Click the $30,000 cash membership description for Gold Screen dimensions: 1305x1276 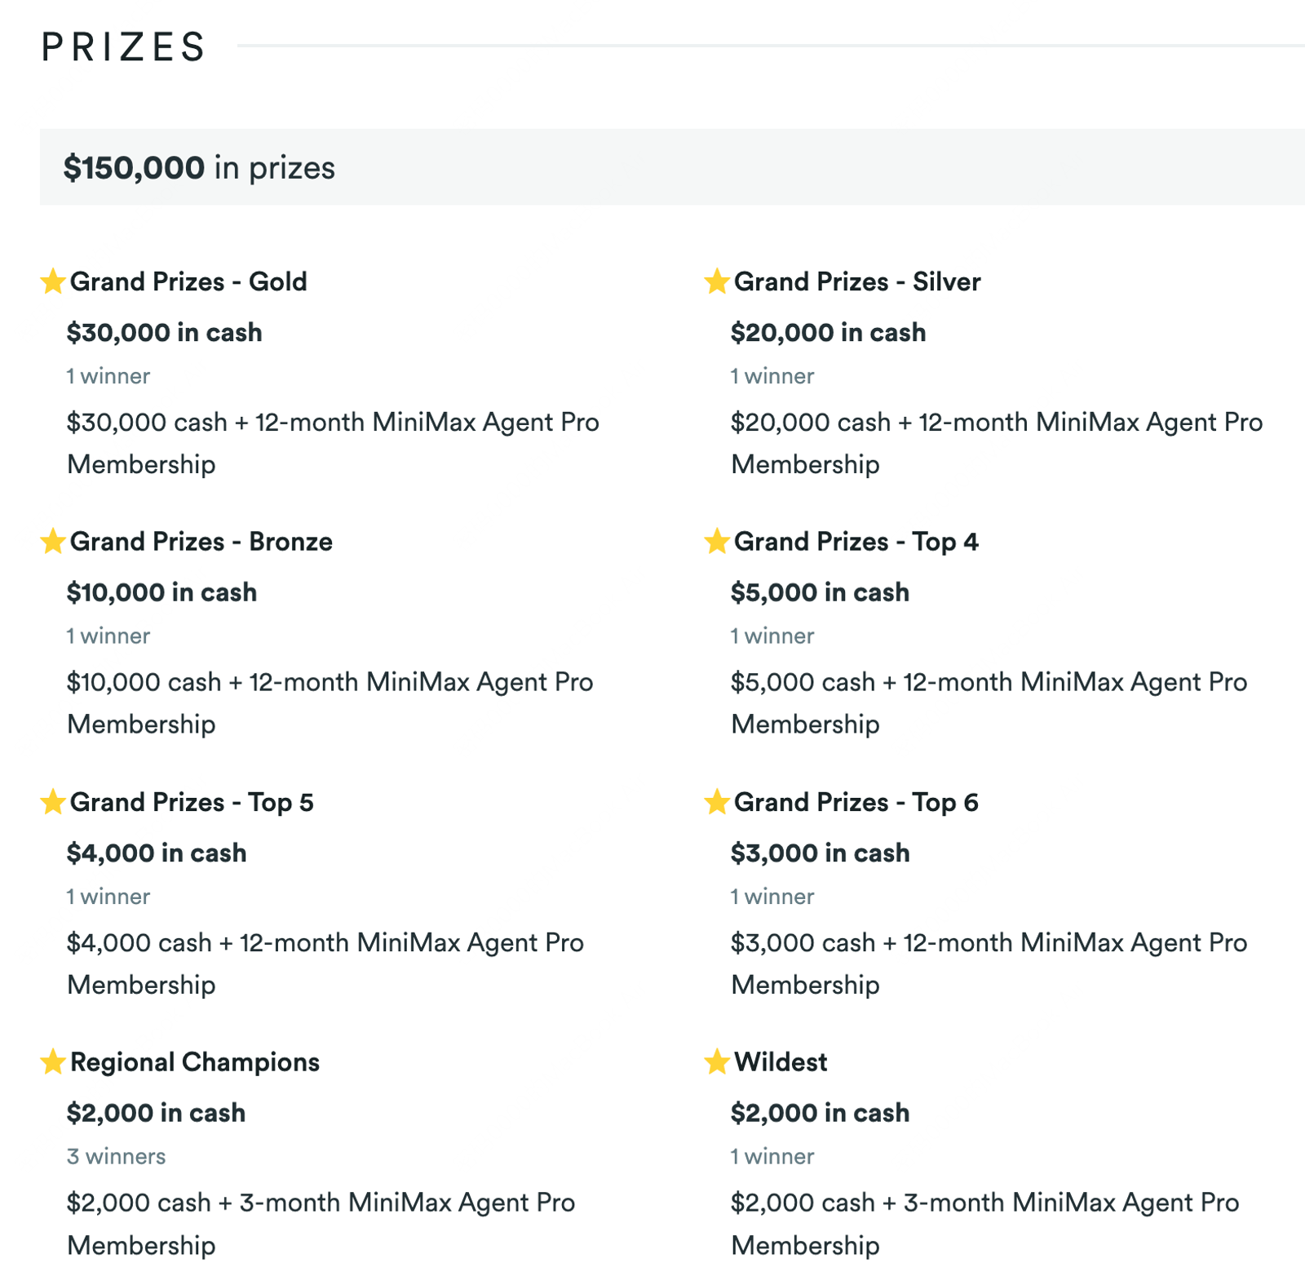tap(333, 443)
